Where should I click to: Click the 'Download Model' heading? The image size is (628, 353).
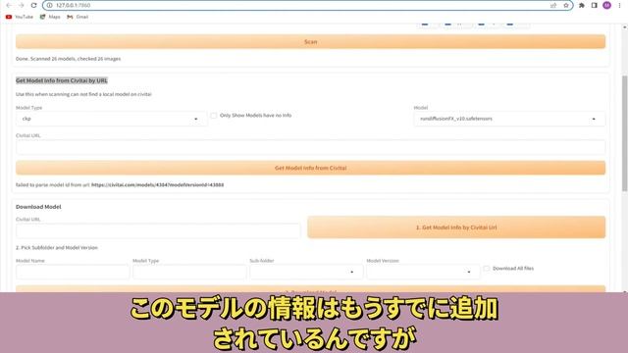(38, 207)
